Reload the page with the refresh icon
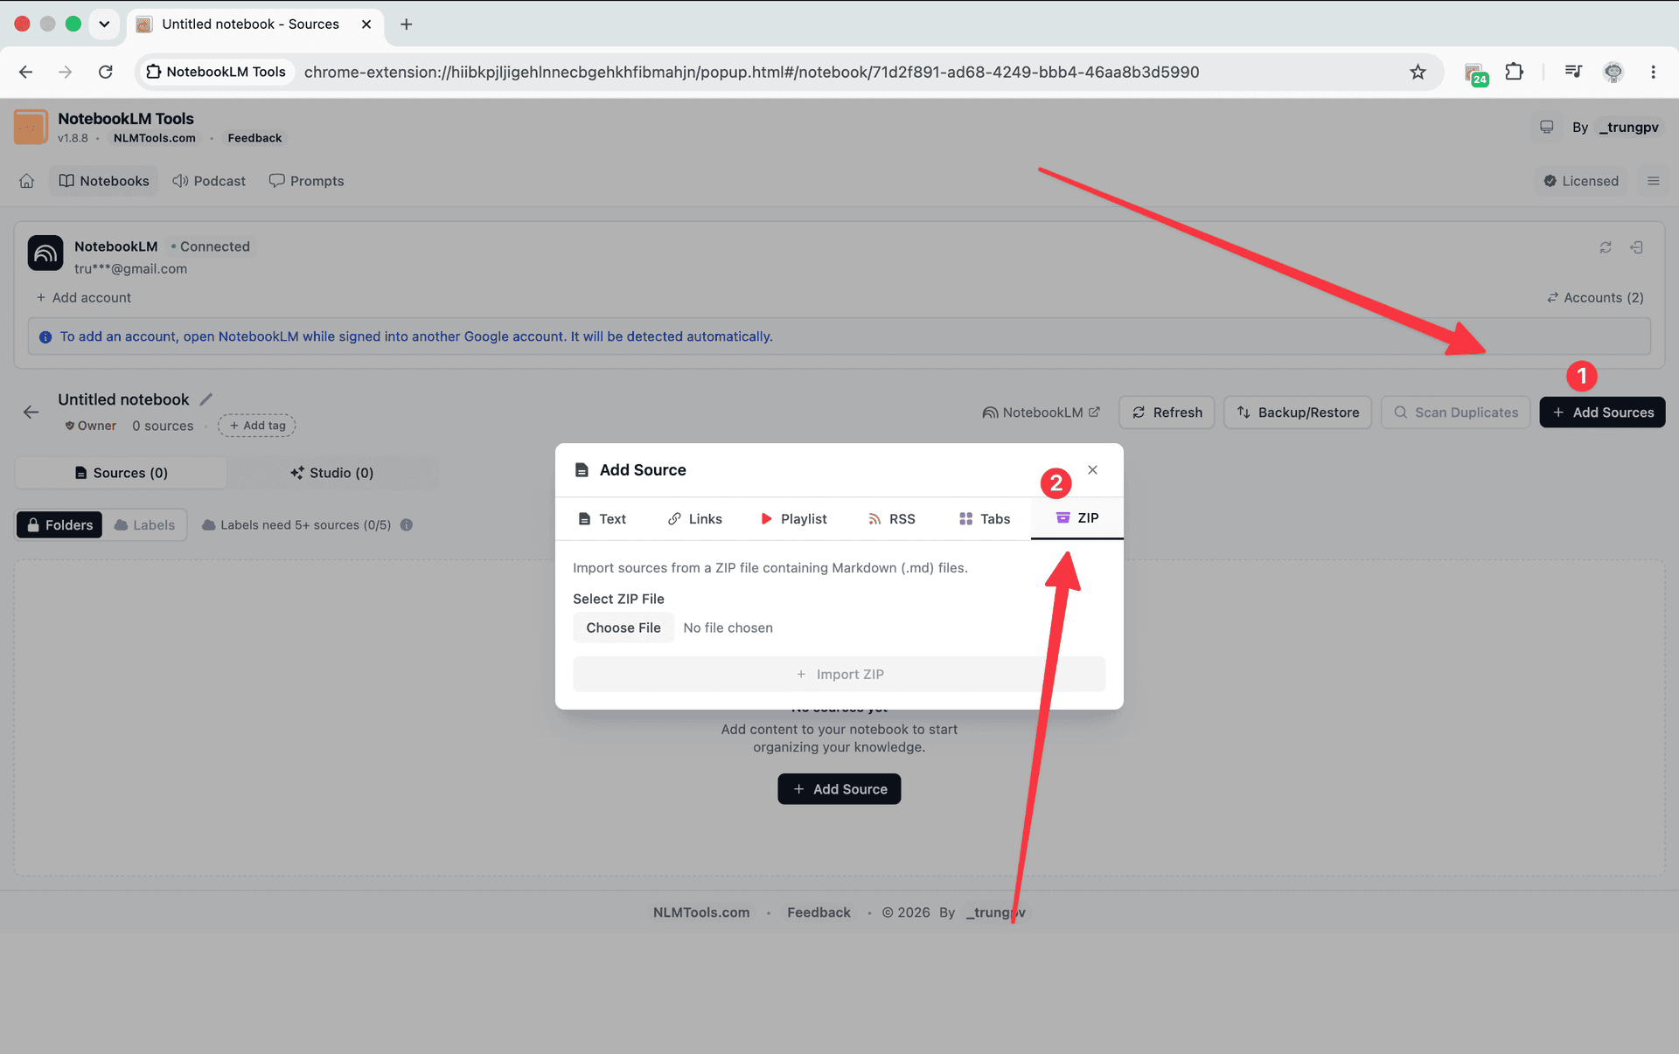 [105, 72]
